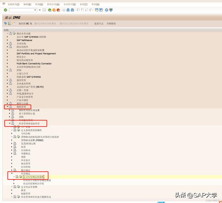Open the 帮助(H) menu
The image size is (222, 203).
[x=95, y=5]
